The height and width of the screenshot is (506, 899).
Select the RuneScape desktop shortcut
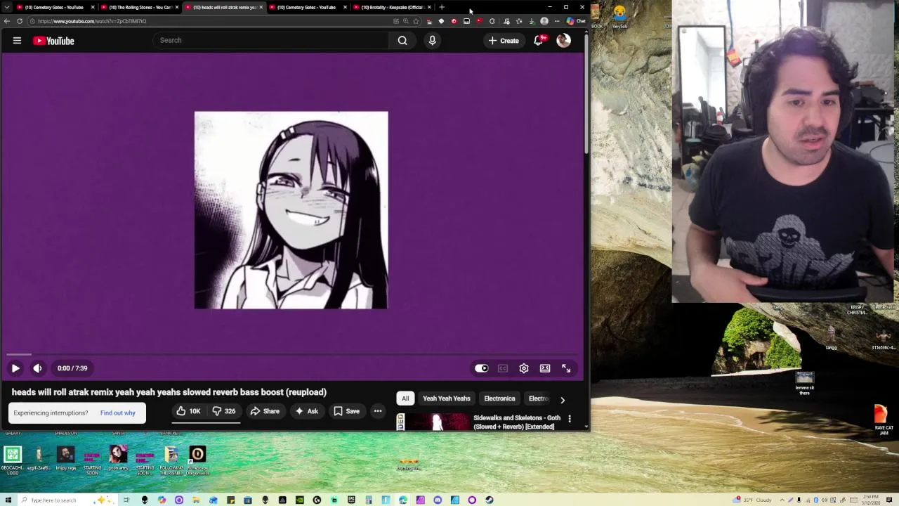(x=197, y=460)
